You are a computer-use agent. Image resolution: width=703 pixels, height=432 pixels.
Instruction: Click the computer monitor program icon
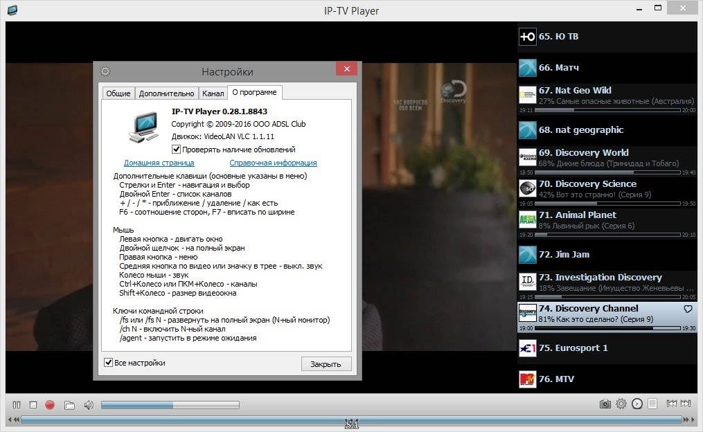[x=144, y=127]
